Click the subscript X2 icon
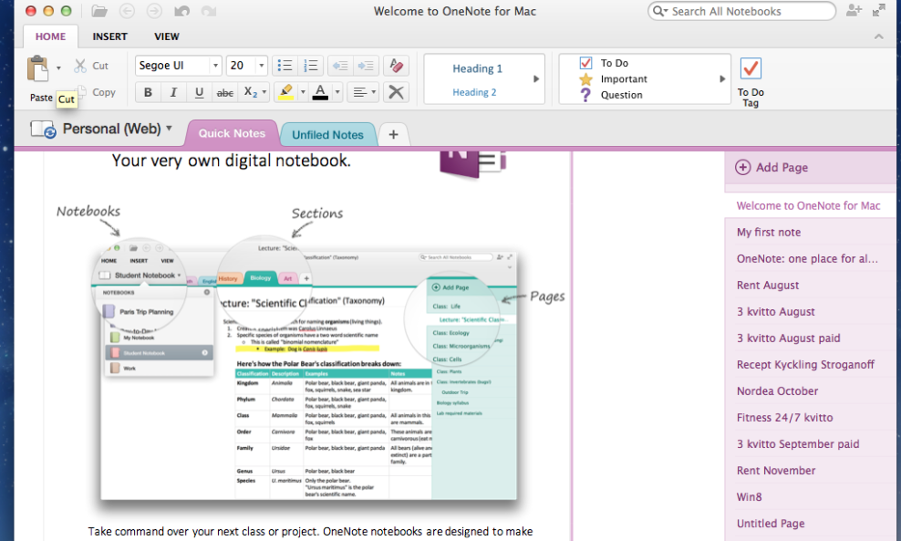The width and height of the screenshot is (901, 541). click(x=251, y=92)
